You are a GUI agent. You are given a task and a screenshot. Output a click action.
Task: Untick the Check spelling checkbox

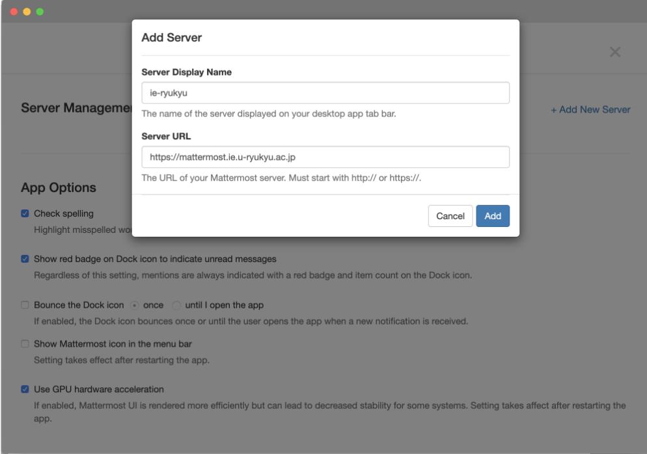pos(25,213)
